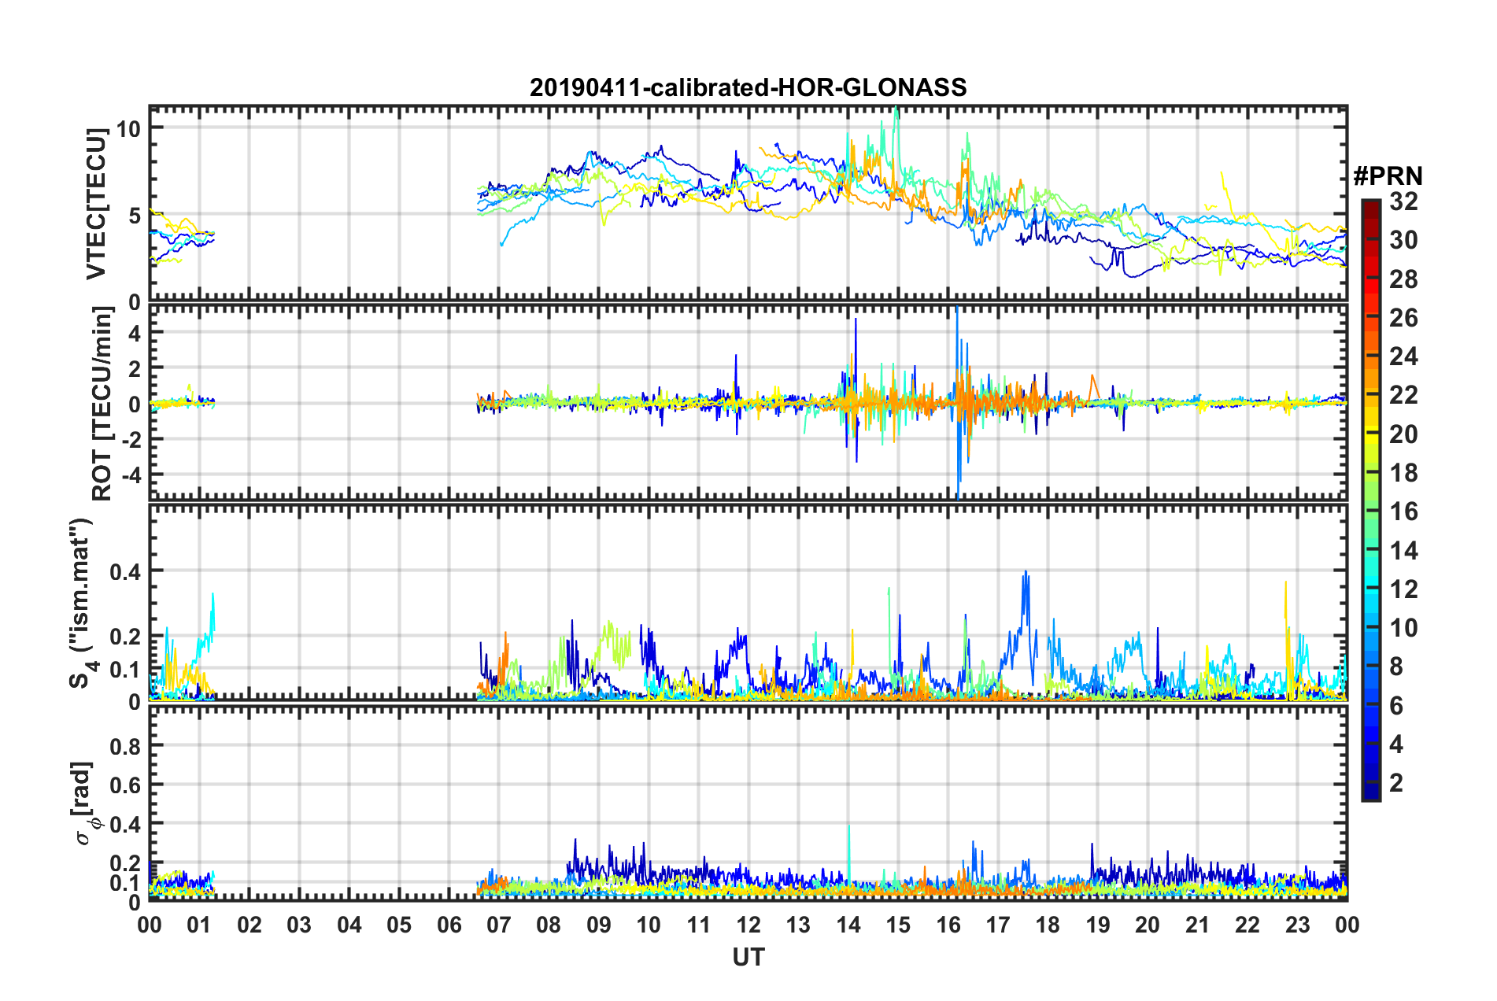The image size is (1497, 1001).
Task: Click the colorbar tick label 8
Action: click(x=1396, y=667)
